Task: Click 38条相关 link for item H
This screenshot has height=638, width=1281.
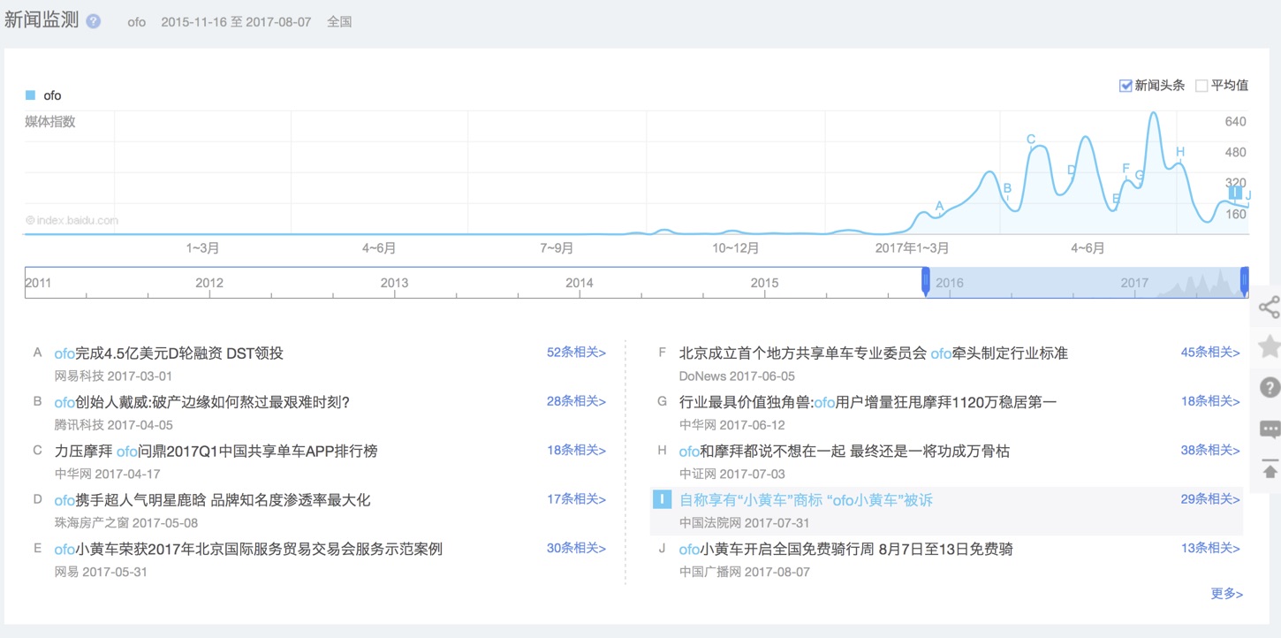Action: pyautogui.click(x=1210, y=450)
